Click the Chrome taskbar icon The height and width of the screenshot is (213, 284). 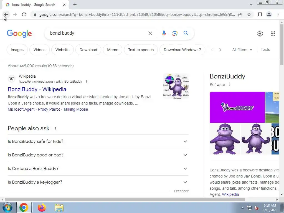coord(24,207)
